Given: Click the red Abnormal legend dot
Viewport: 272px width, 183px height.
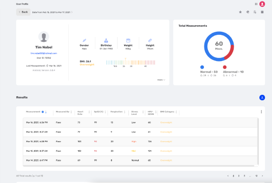Looking at the screenshot, I should pyautogui.click(x=225, y=67).
